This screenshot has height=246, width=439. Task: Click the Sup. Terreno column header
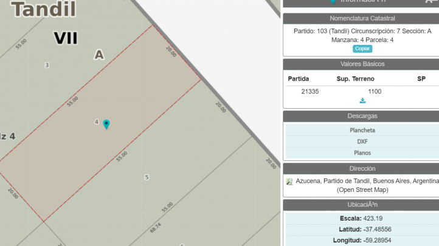click(x=355, y=79)
